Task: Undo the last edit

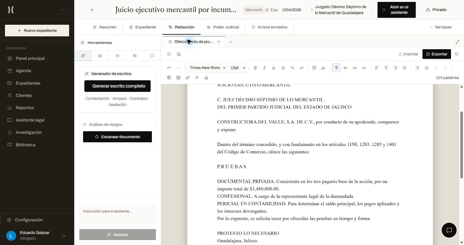Action: tap(169, 68)
